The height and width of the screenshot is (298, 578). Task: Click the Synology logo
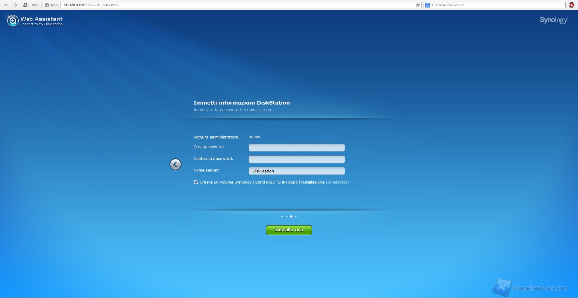pos(554,20)
